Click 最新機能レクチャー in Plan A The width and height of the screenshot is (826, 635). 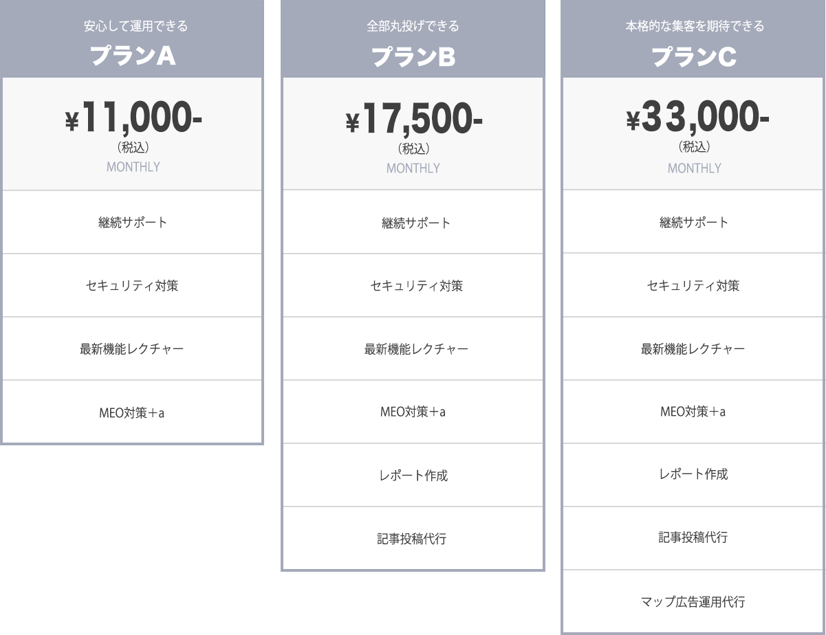tap(133, 348)
